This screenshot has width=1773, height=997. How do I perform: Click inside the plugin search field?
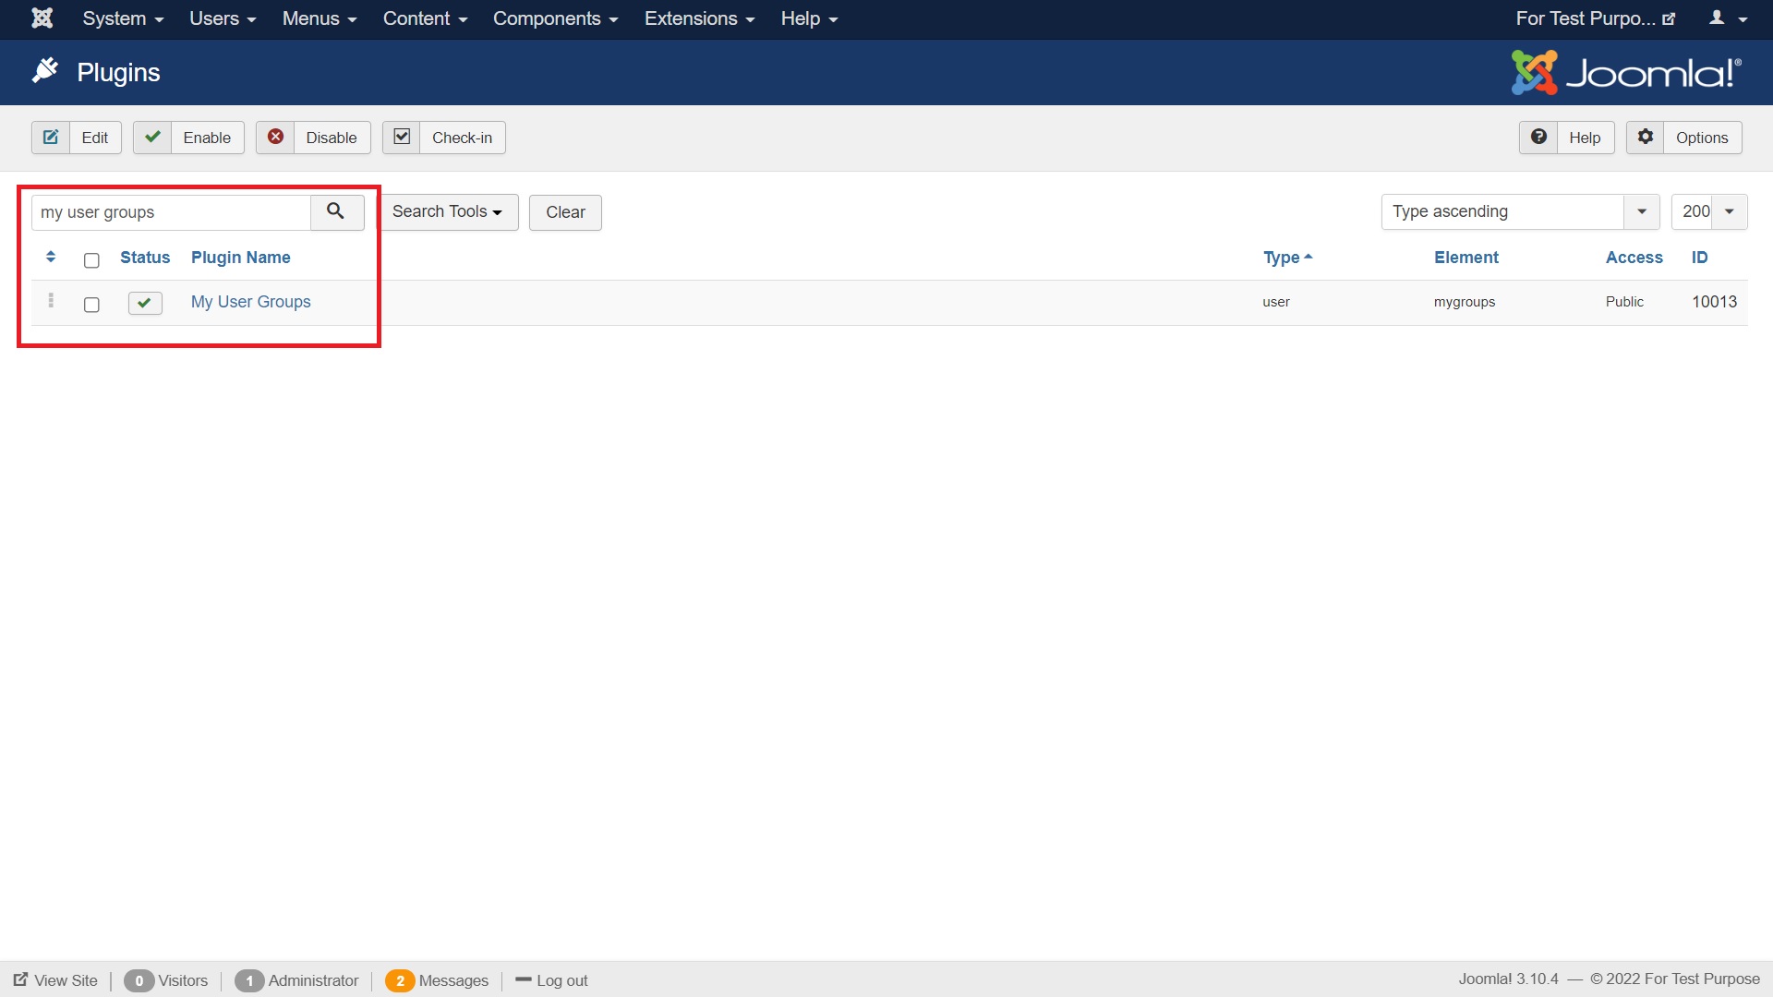171,211
